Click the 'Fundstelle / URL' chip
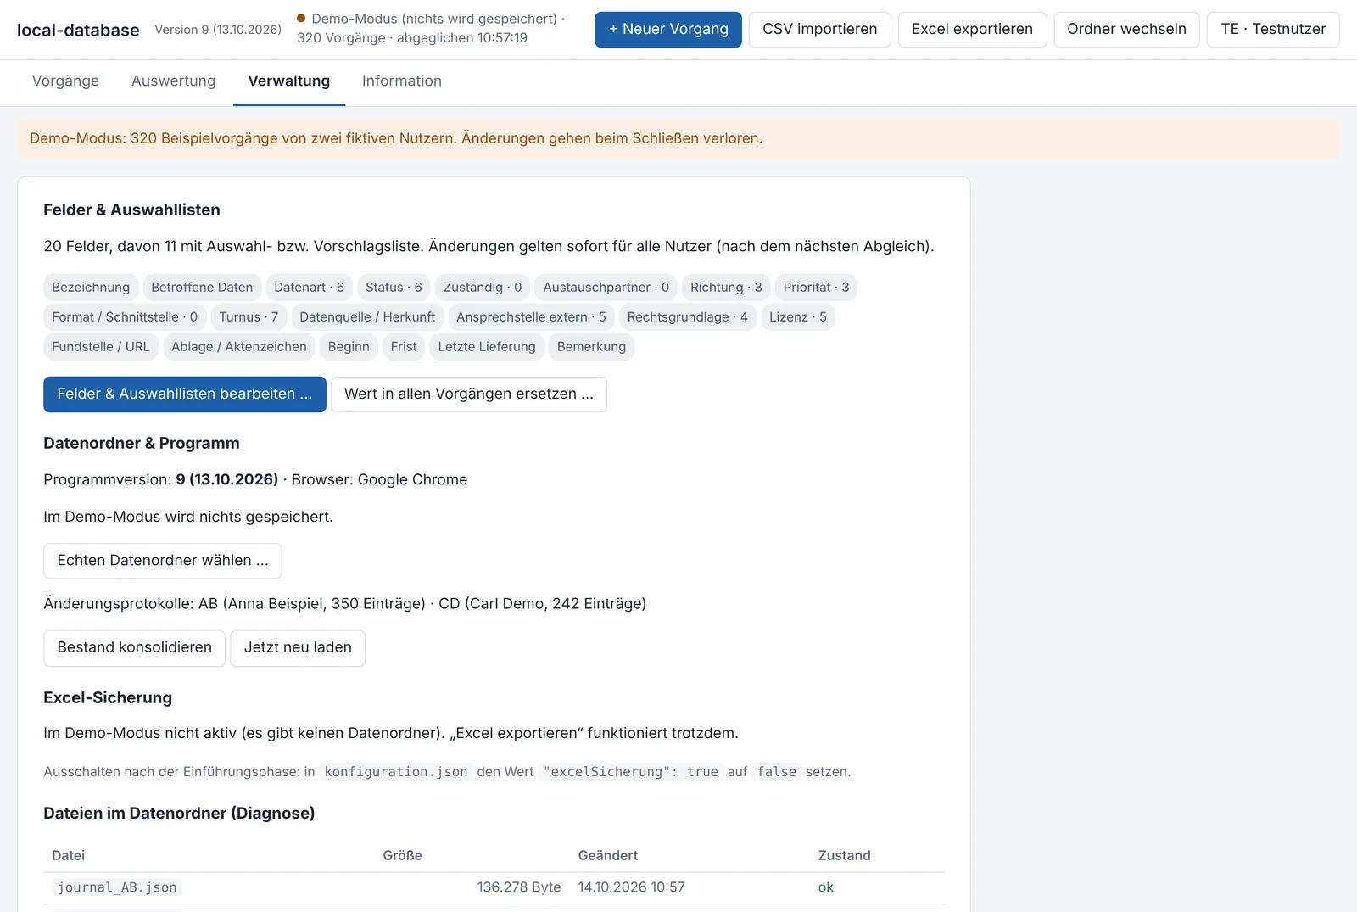 coord(101,347)
